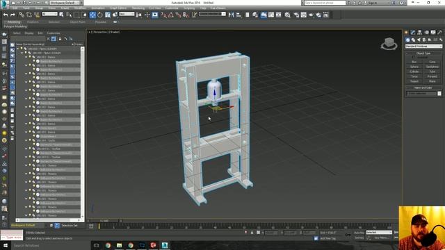Click the Teapot primitive button
This screenshot has width=445, height=250.
pos(414,81)
